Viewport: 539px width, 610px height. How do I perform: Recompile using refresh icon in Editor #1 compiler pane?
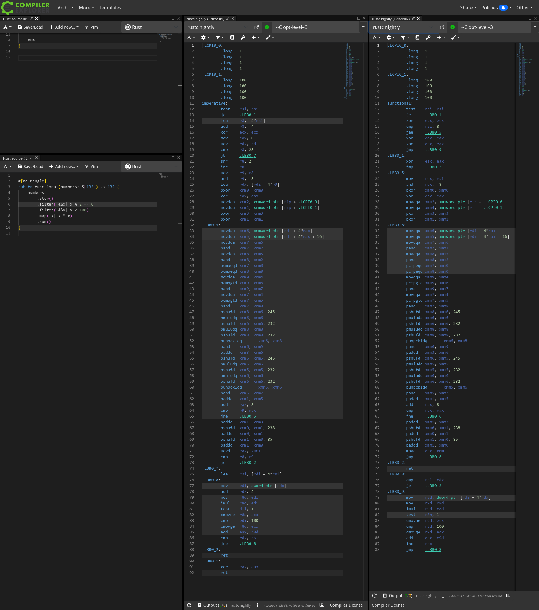[x=189, y=605]
